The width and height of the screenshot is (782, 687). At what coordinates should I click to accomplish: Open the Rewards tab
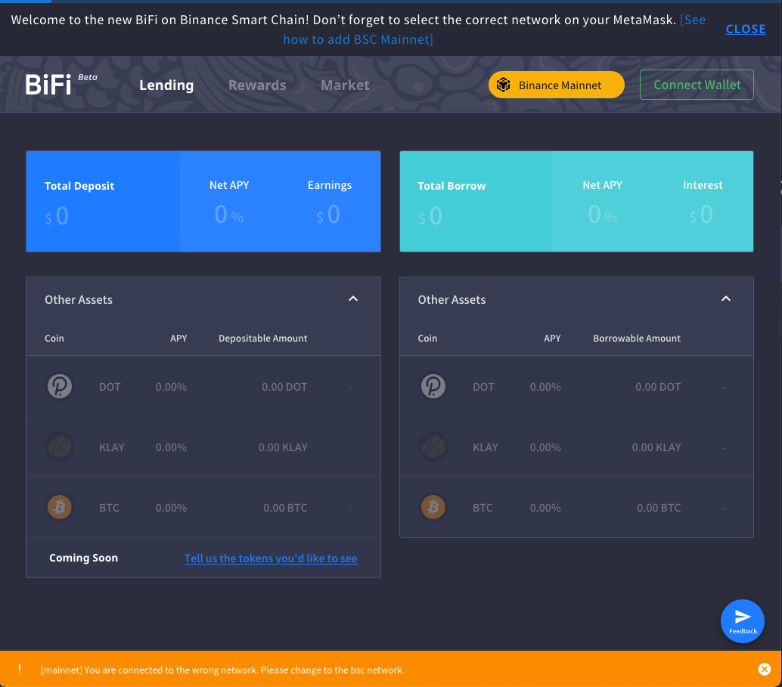coord(257,85)
